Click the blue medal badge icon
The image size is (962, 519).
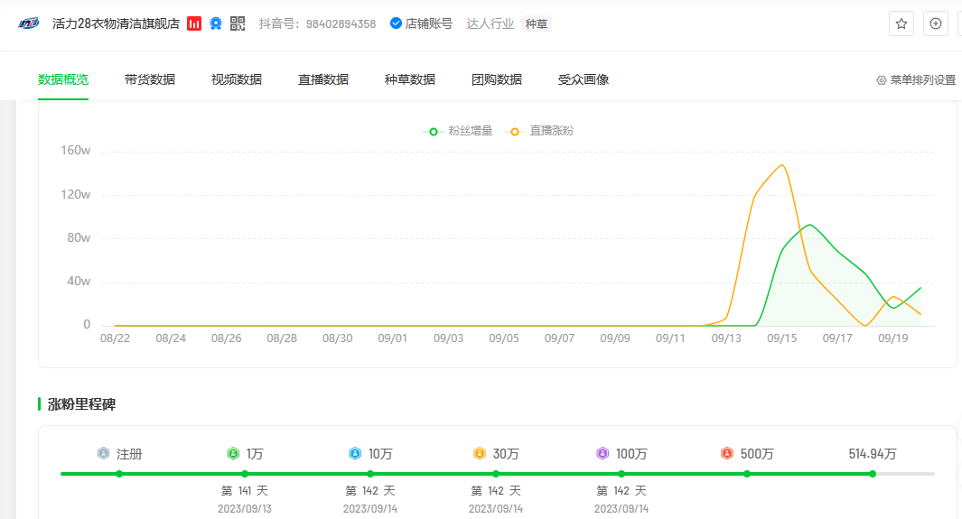(x=216, y=23)
